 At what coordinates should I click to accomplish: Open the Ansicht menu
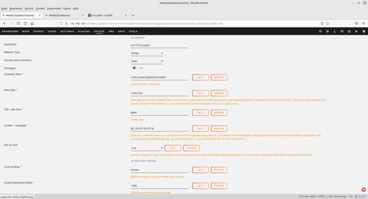pyautogui.click(x=29, y=8)
